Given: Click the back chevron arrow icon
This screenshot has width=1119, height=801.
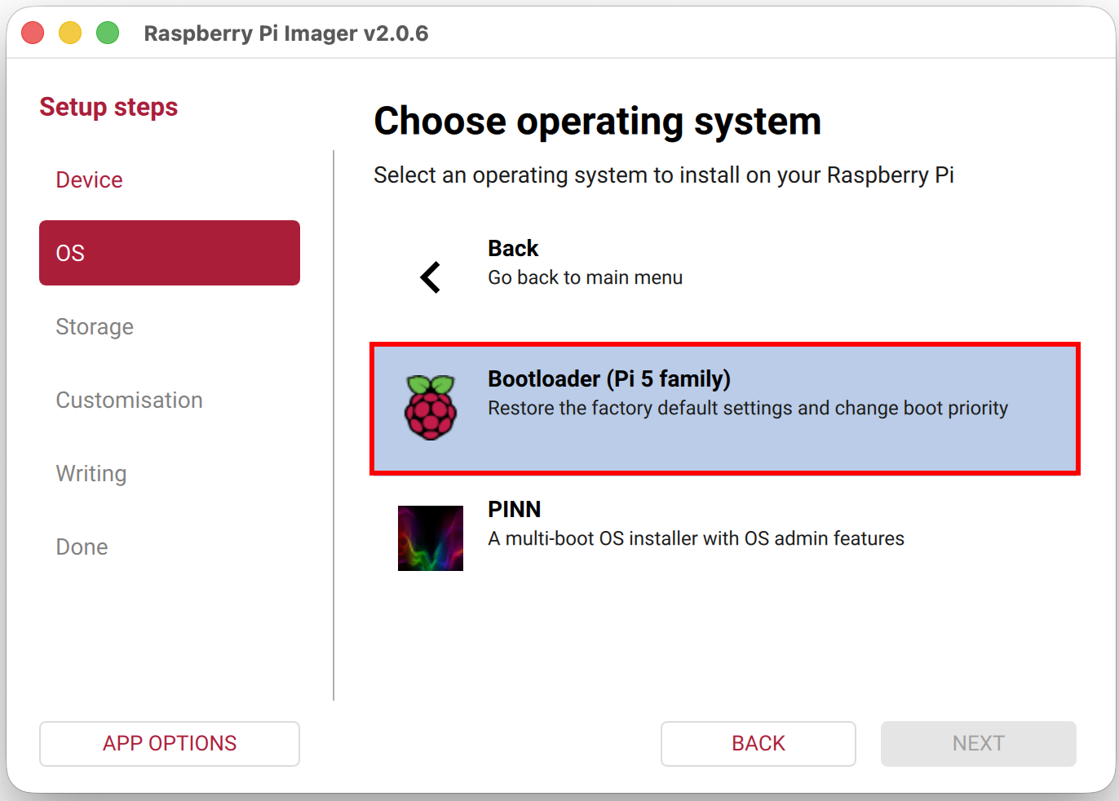Looking at the screenshot, I should point(430,277).
